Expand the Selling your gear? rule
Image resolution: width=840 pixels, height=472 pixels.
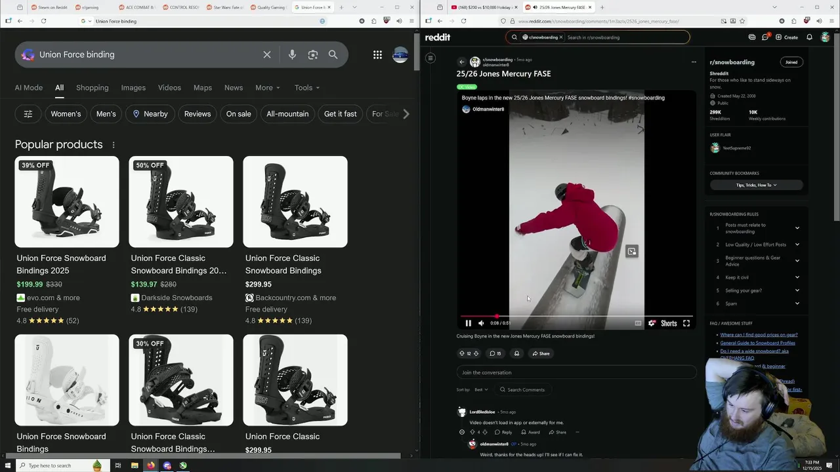[x=797, y=290]
